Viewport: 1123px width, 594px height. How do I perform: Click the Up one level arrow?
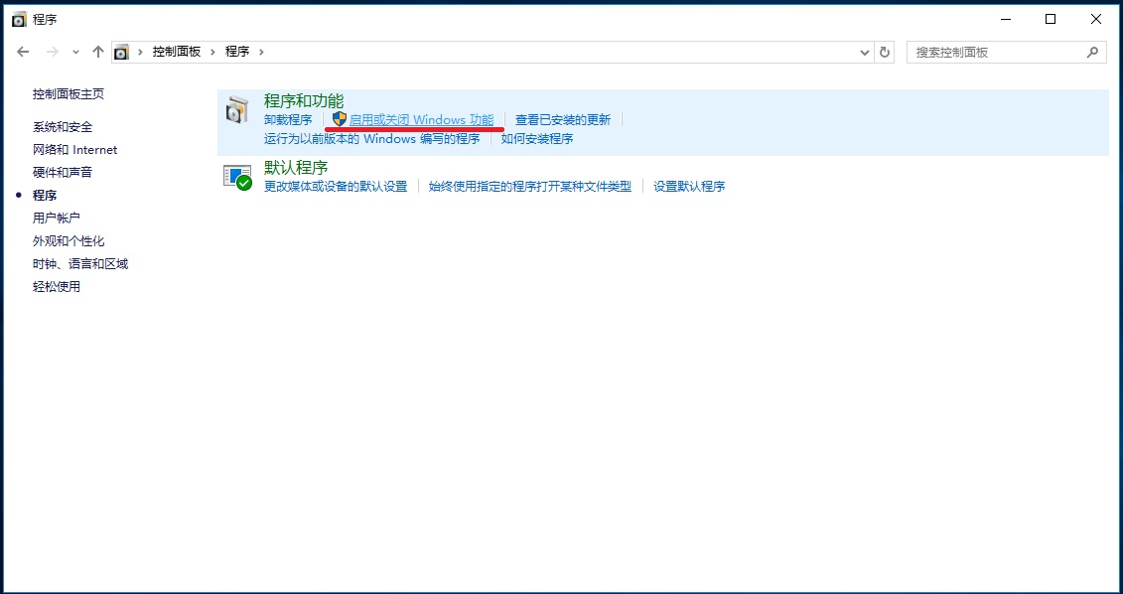point(97,52)
